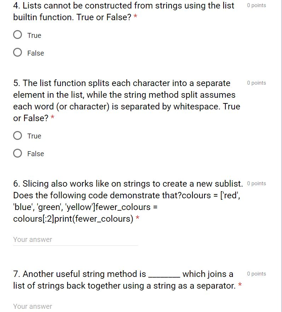
Task: Select True for question 4
Action: (x=17, y=35)
